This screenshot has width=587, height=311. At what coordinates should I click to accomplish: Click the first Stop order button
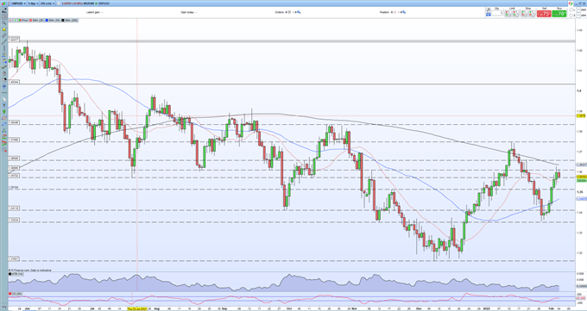click(x=524, y=14)
